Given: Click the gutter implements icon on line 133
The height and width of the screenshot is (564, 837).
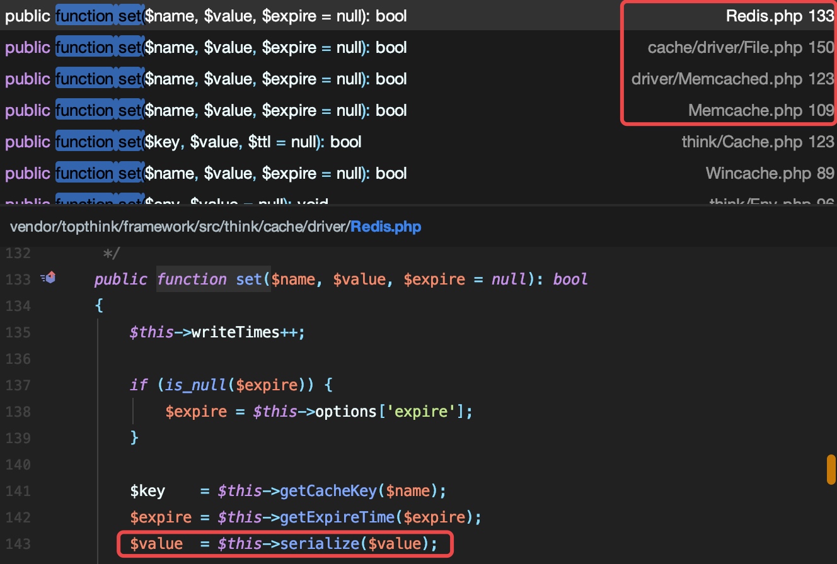Looking at the screenshot, I should click(49, 278).
